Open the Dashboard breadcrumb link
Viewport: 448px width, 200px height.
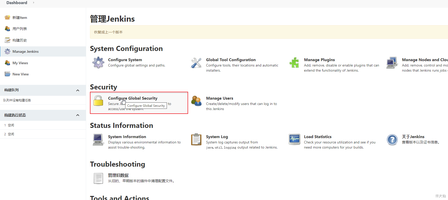point(17,3)
